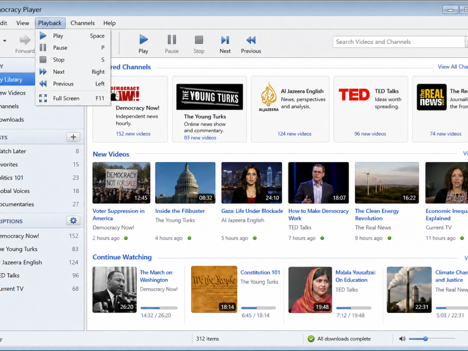The image size is (468, 351).
Task: Click the toolbar Next button
Action: coord(225,44)
